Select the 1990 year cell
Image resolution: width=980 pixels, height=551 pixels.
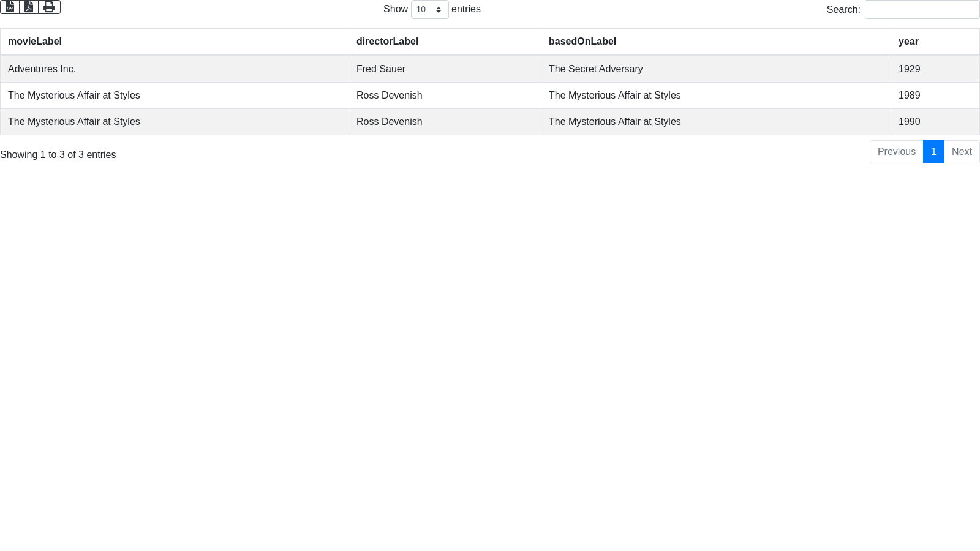click(909, 122)
